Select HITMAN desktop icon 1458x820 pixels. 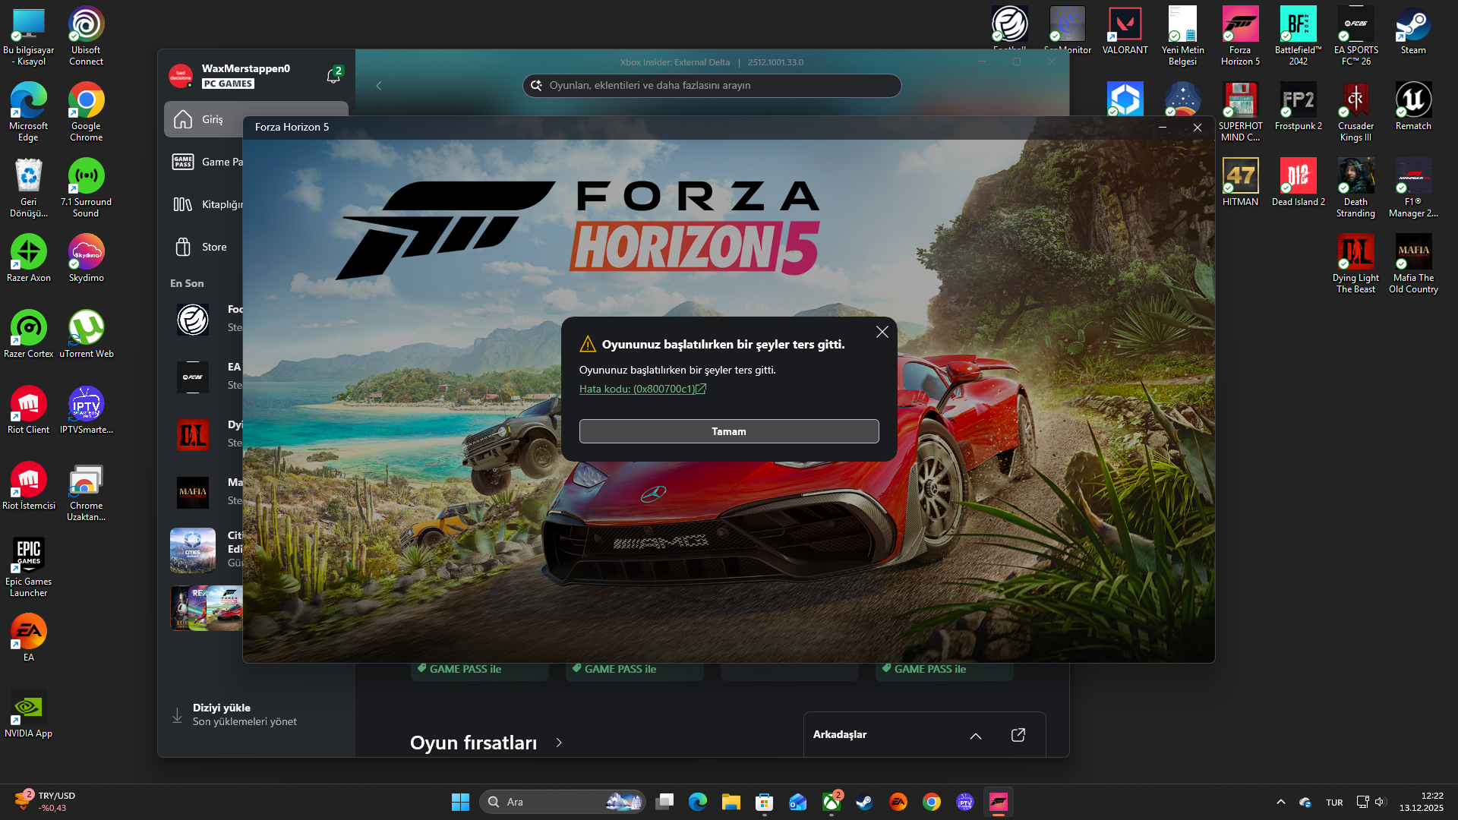pos(1240,181)
